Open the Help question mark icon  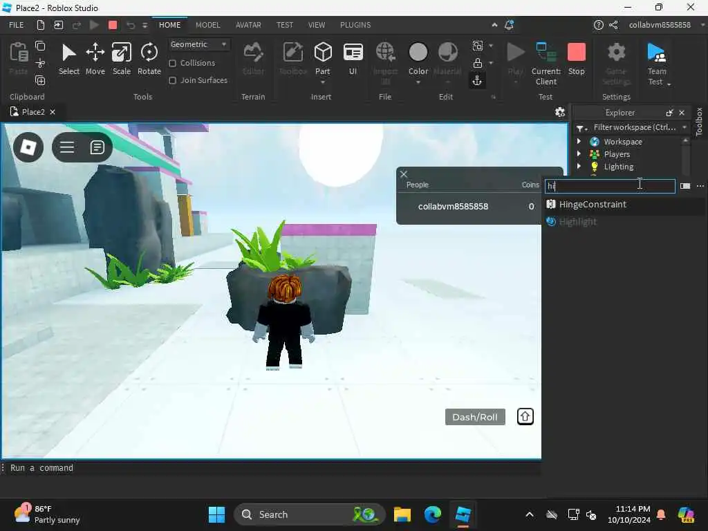598,26
